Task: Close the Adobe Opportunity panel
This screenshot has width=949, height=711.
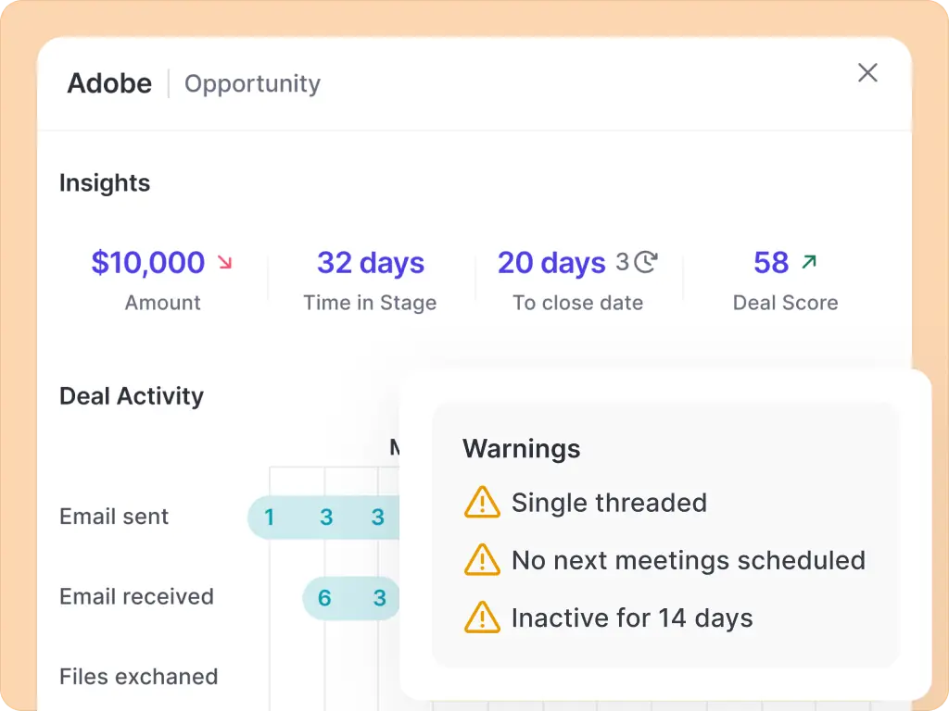Action: point(867,72)
